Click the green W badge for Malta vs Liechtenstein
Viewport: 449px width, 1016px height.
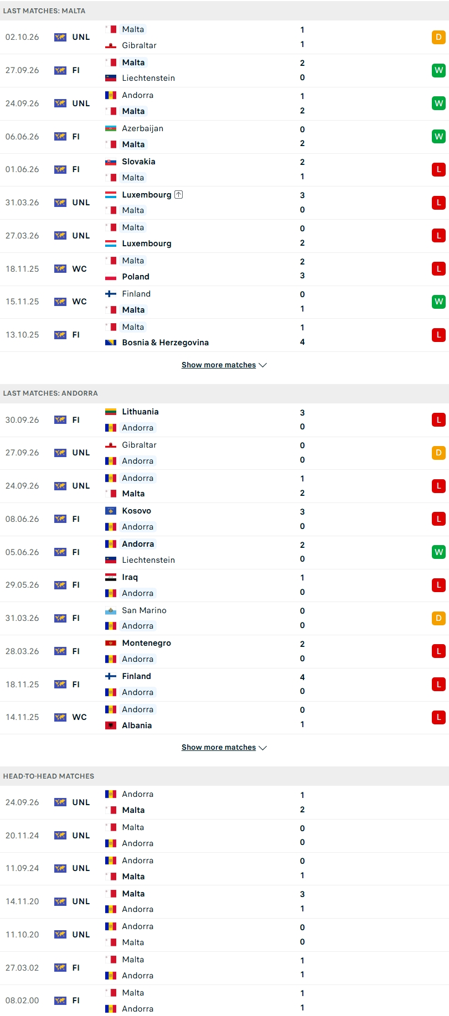[x=438, y=70]
